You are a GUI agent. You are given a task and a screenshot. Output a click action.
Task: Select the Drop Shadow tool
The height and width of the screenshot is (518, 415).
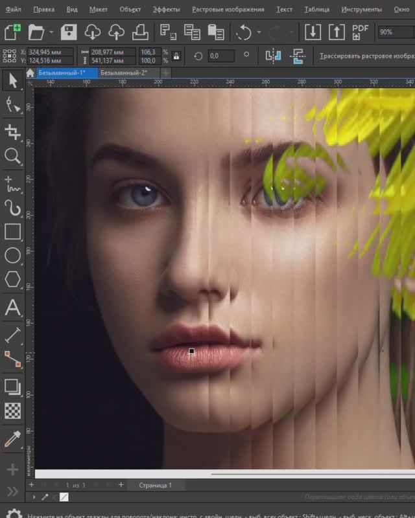tap(12, 387)
